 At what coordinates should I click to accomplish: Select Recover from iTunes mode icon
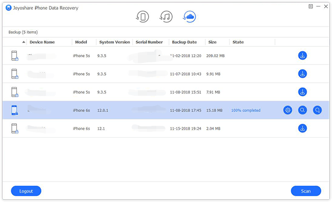(x=166, y=17)
